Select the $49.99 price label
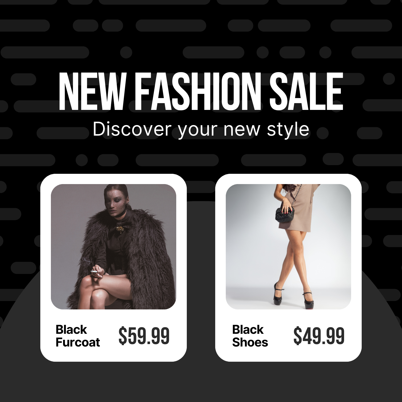The width and height of the screenshot is (402, 402). point(319,336)
